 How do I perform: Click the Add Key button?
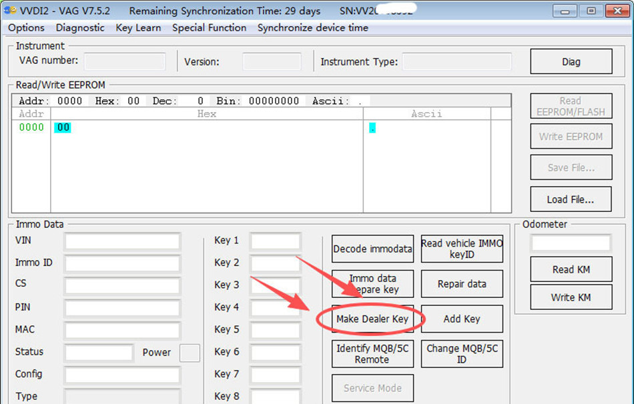(x=462, y=319)
